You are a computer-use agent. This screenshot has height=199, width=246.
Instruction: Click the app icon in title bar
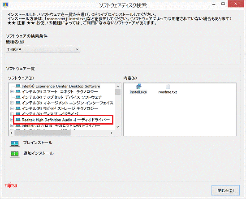(x=5, y=5)
